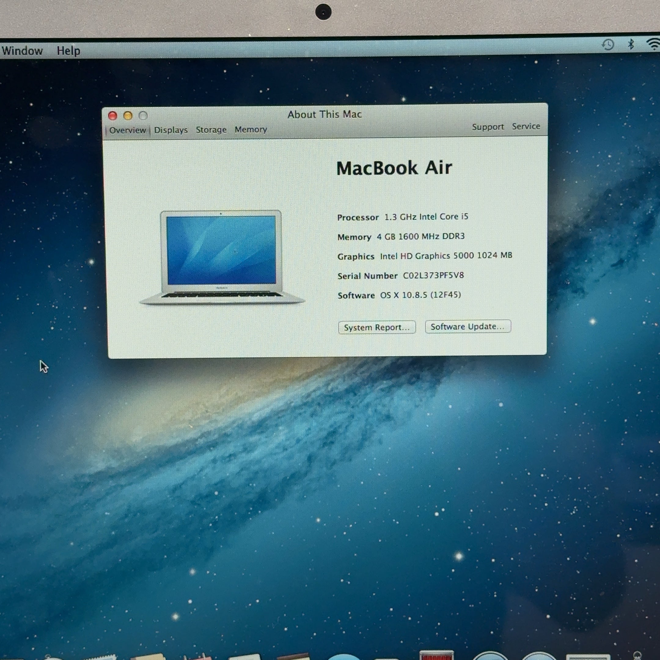Click Intel HD Graphics 5000 1024 MB text
The image size is (660, 660).
click(446, 255)
